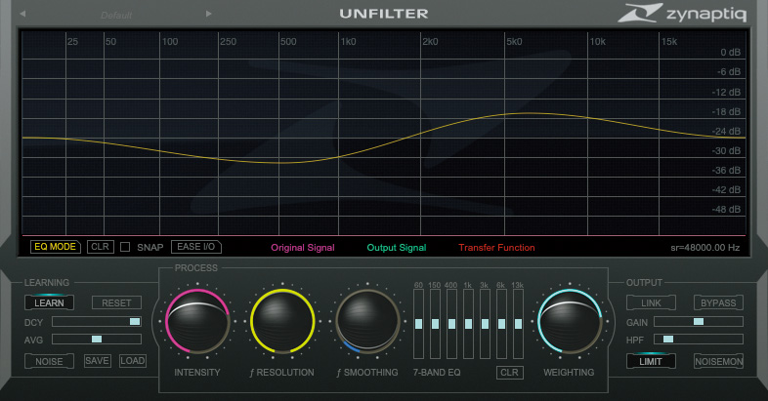Click the RESET learning button
Screen dimensions: 768x401
tap(116, 302)
